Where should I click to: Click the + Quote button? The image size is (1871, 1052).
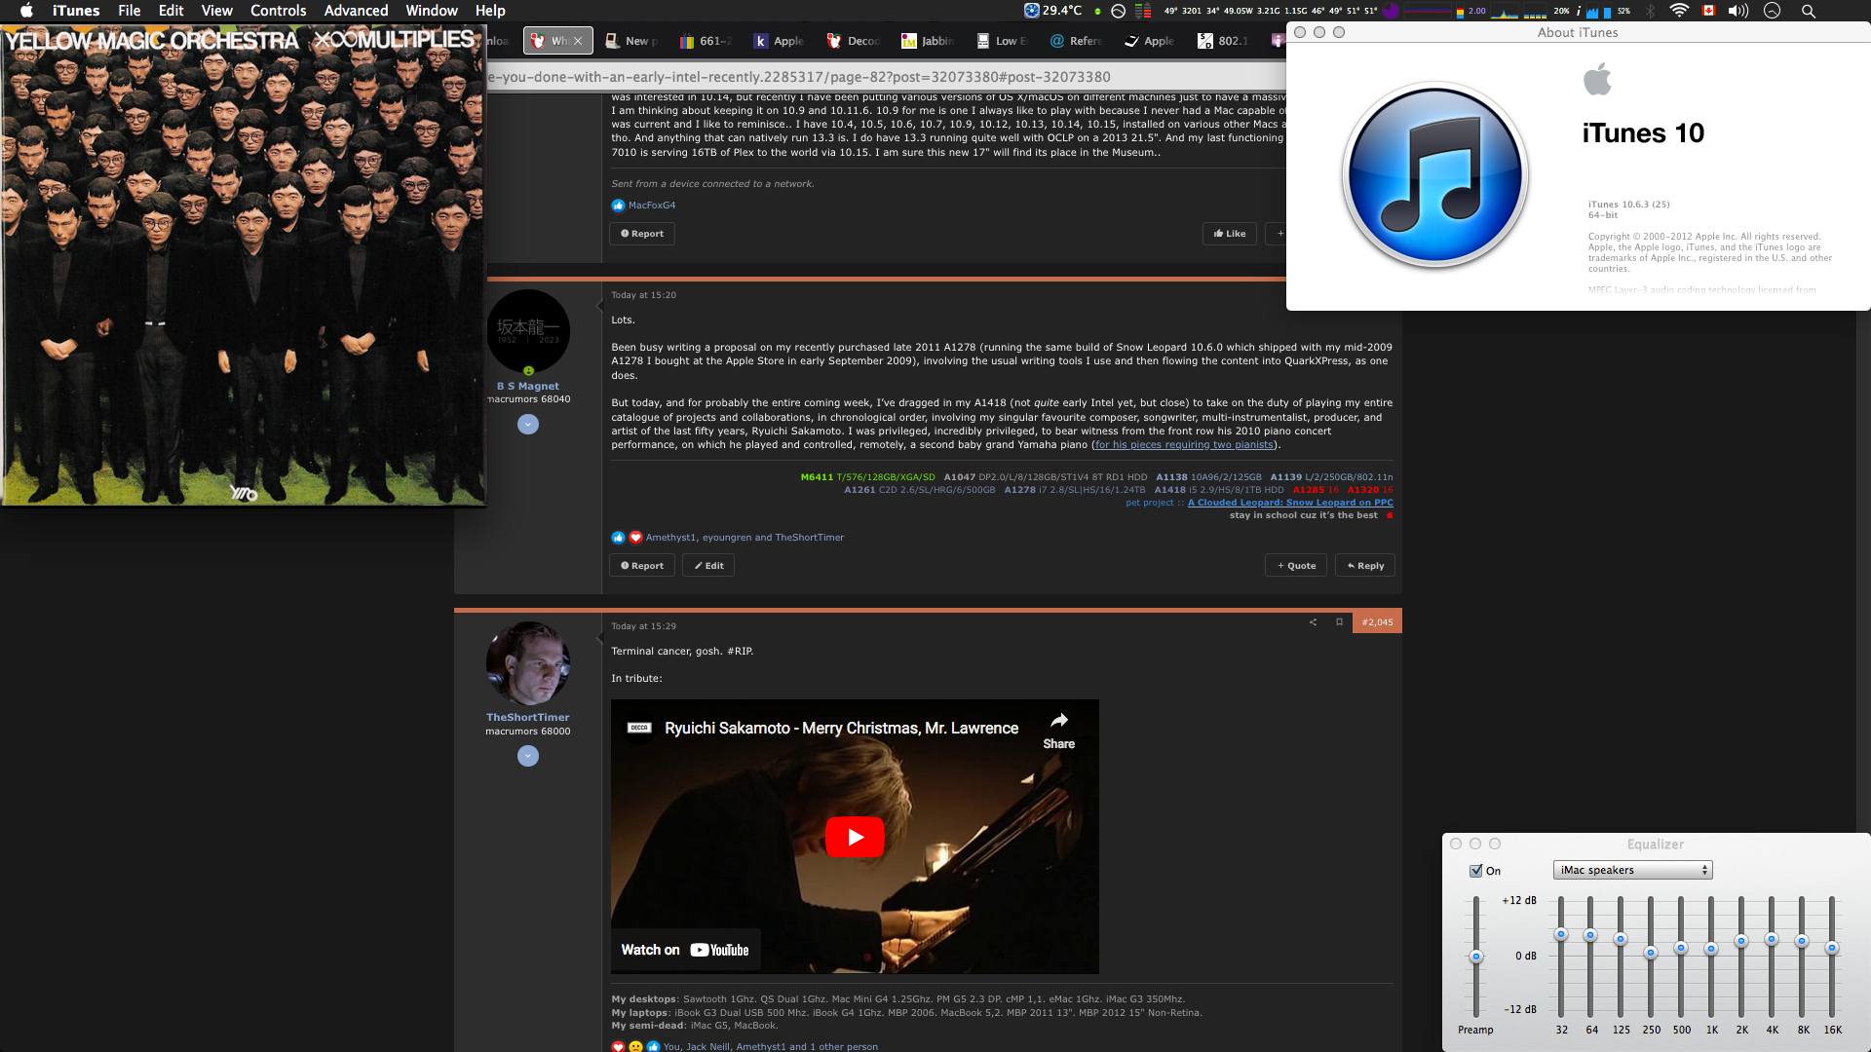pos(1296,566)
